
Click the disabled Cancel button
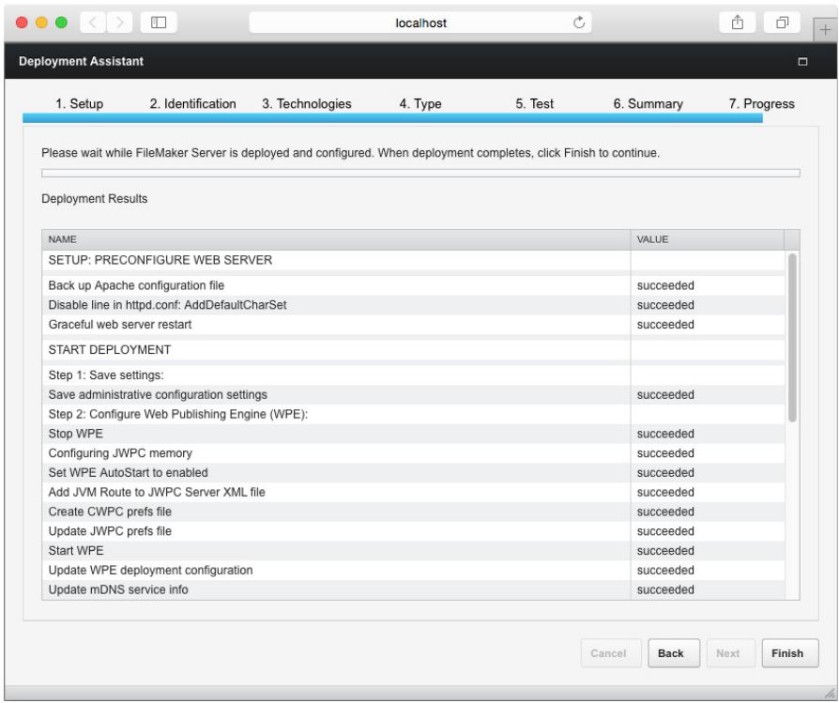611,653
